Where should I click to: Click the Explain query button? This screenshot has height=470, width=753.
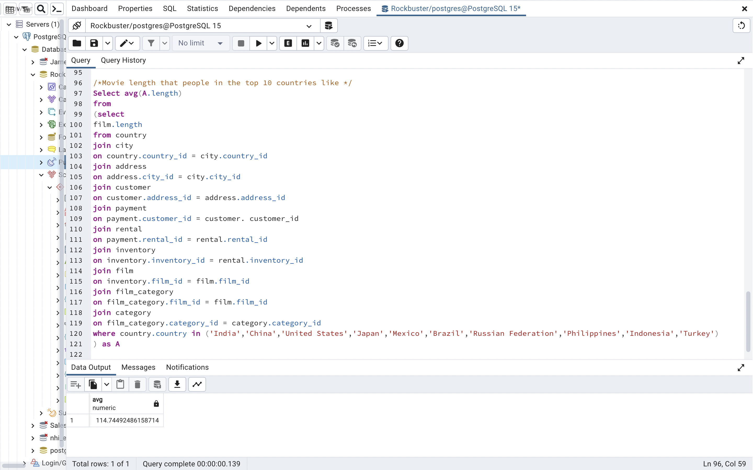[288, 43]
